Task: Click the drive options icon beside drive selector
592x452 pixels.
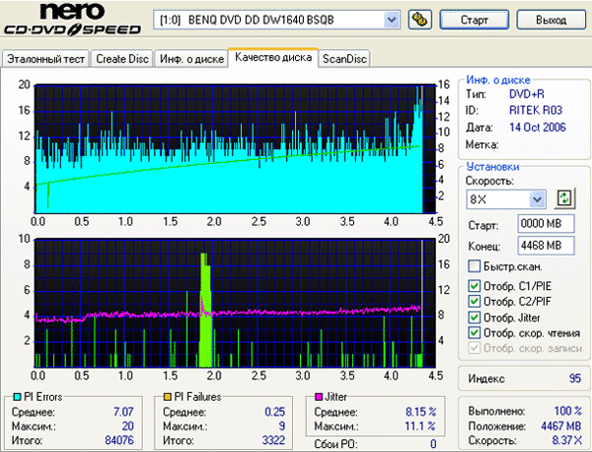Action: [419, 20]
